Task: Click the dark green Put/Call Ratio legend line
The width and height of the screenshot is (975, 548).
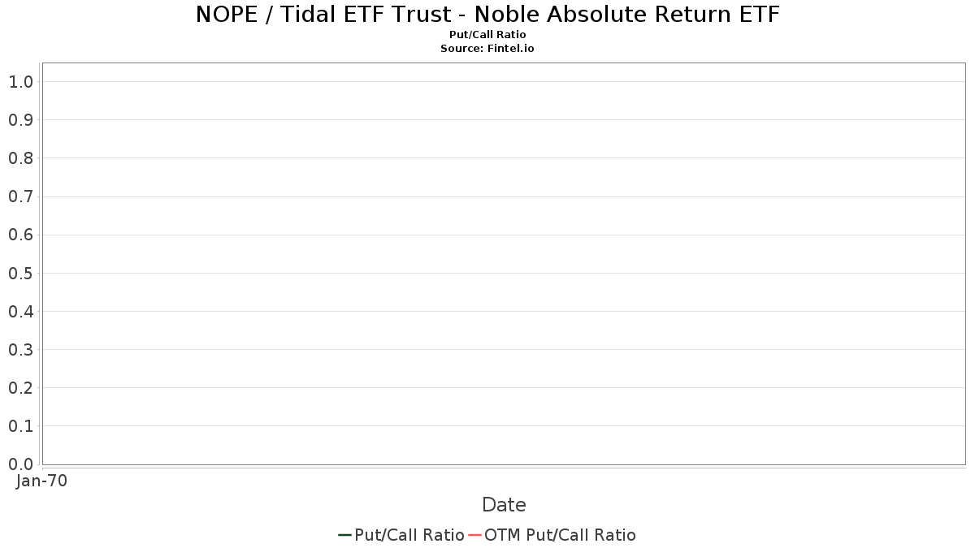Action: click(345, 535)
